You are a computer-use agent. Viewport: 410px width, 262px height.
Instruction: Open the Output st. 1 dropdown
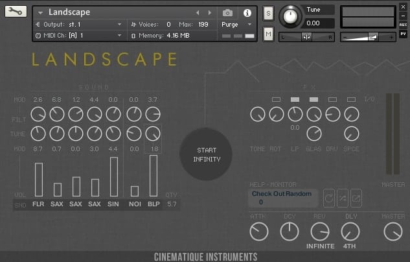119,25
